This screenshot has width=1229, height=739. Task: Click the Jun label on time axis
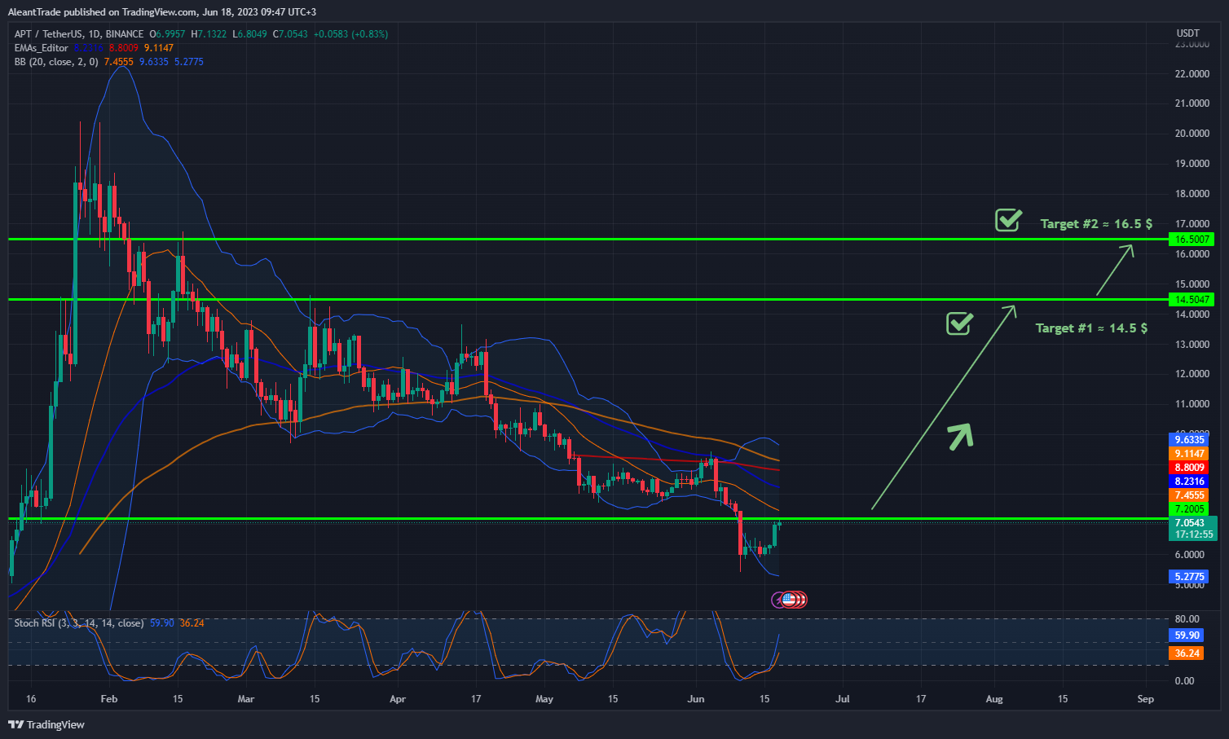(x=696, y=699)
